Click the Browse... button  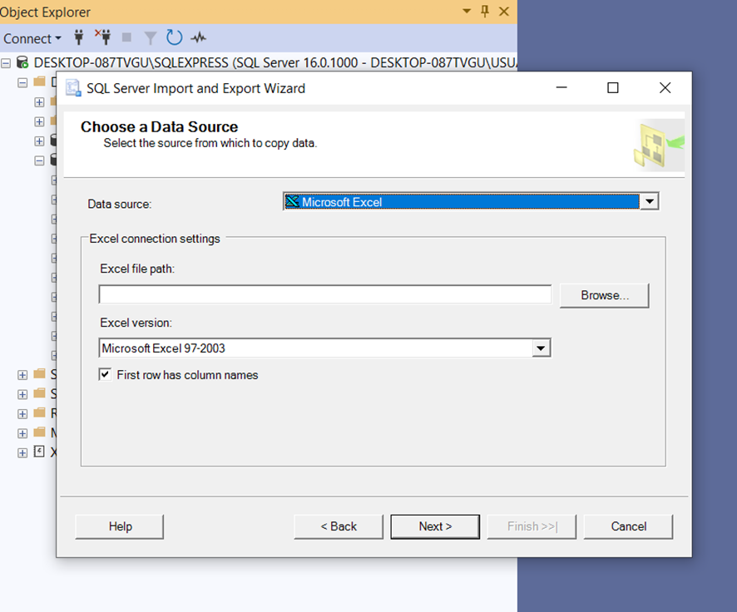(x=605, y=295)
